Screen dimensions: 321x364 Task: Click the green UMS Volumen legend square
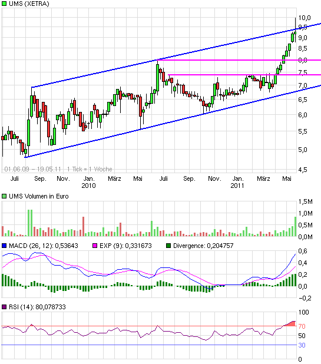point(4,196)
